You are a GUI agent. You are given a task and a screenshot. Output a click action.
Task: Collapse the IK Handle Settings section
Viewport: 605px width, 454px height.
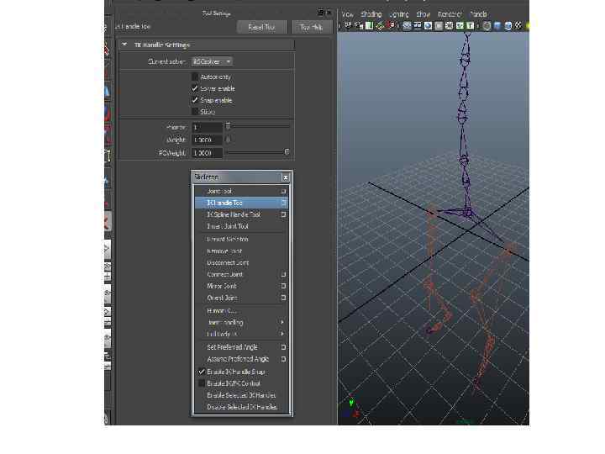pyautogui.click(x=125, y=45)
